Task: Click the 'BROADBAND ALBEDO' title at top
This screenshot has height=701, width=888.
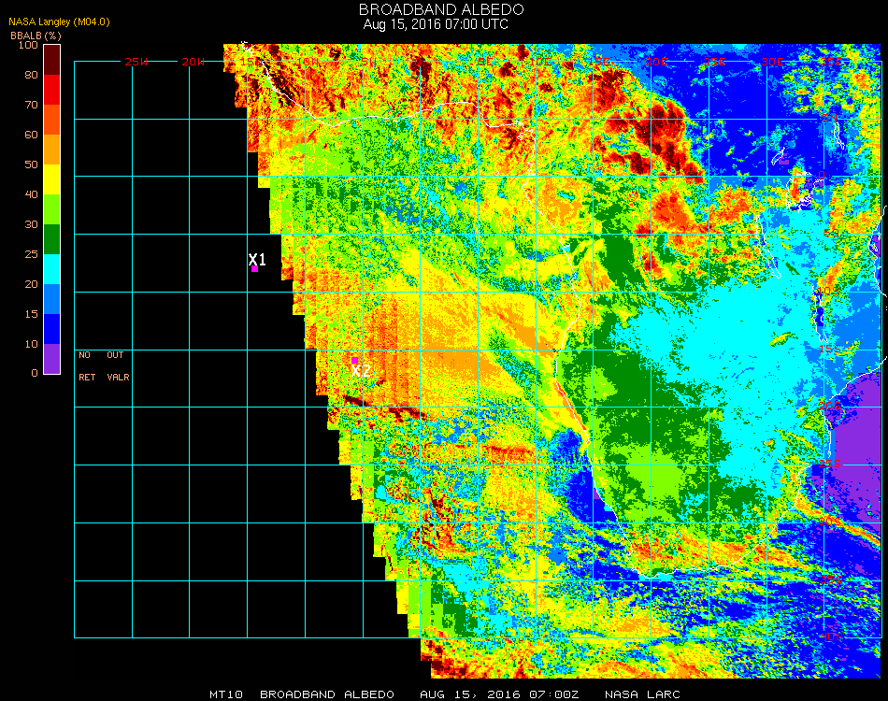Action: tap(441, 9)
